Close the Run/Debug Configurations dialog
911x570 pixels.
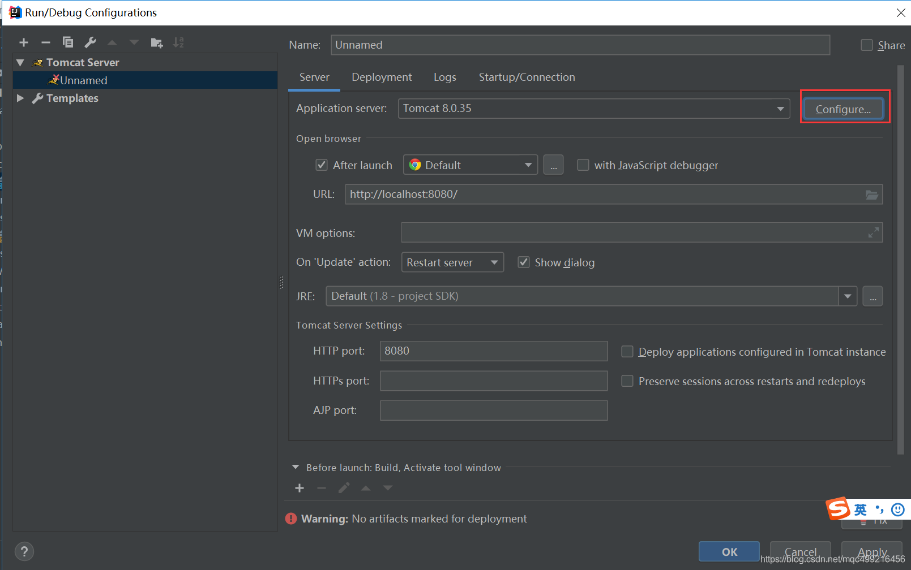901,12
